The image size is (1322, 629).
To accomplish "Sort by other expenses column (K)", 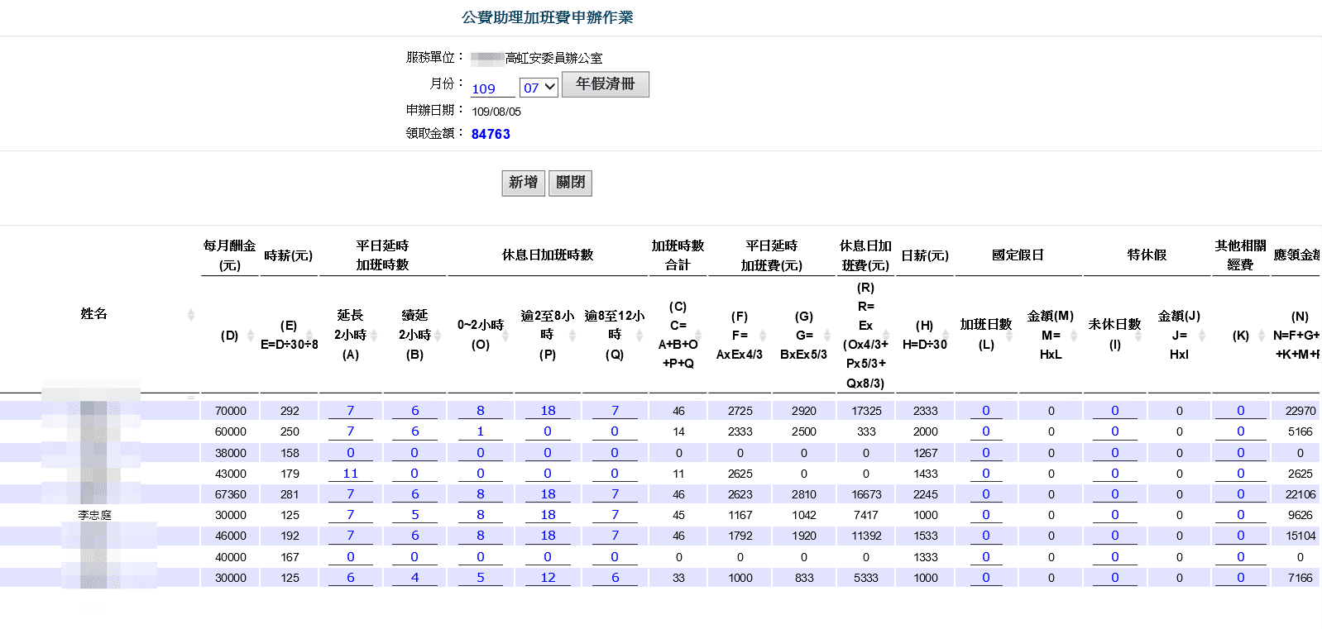I will click(1262, 336).
